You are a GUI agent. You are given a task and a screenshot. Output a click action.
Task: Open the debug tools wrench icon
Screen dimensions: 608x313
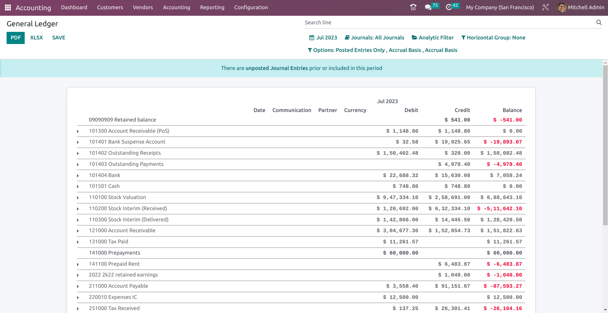[x=545, y=7]
